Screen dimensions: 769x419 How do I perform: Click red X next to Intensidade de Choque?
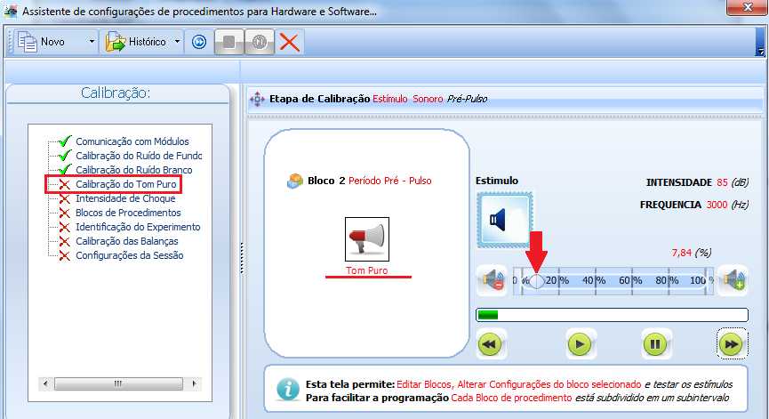coord(64,198)
